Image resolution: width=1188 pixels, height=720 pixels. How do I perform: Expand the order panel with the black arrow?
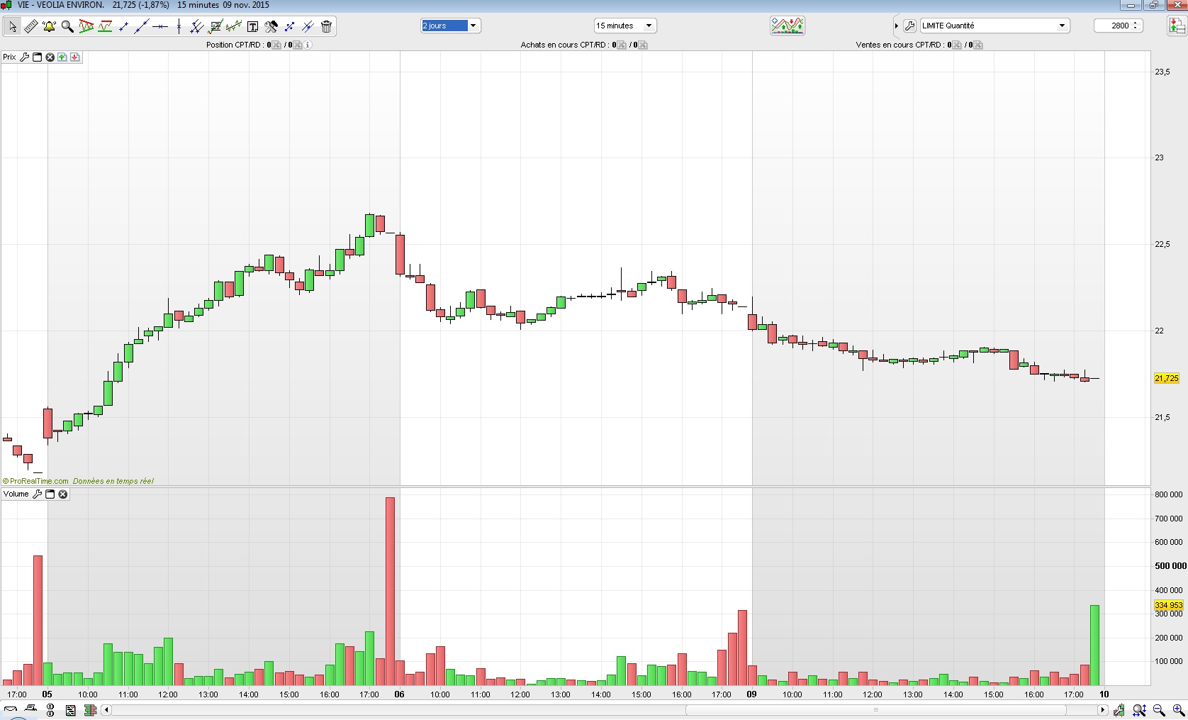pos(897,26)
